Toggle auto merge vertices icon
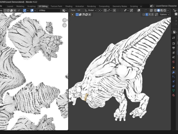 [156, 15]
